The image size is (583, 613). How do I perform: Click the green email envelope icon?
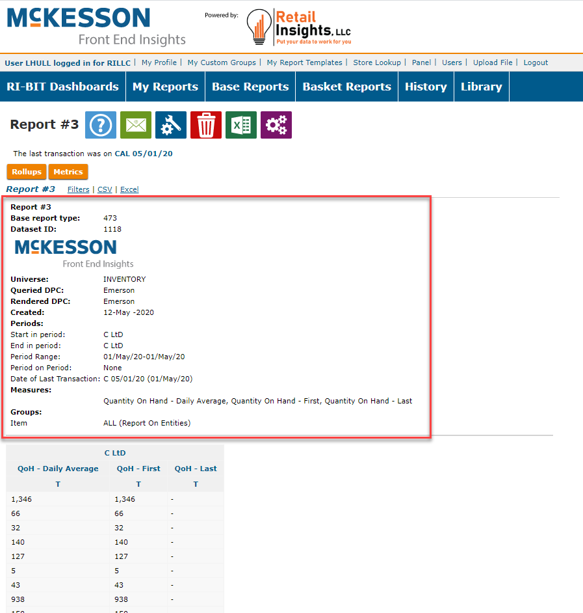click(x=136, y=125)
